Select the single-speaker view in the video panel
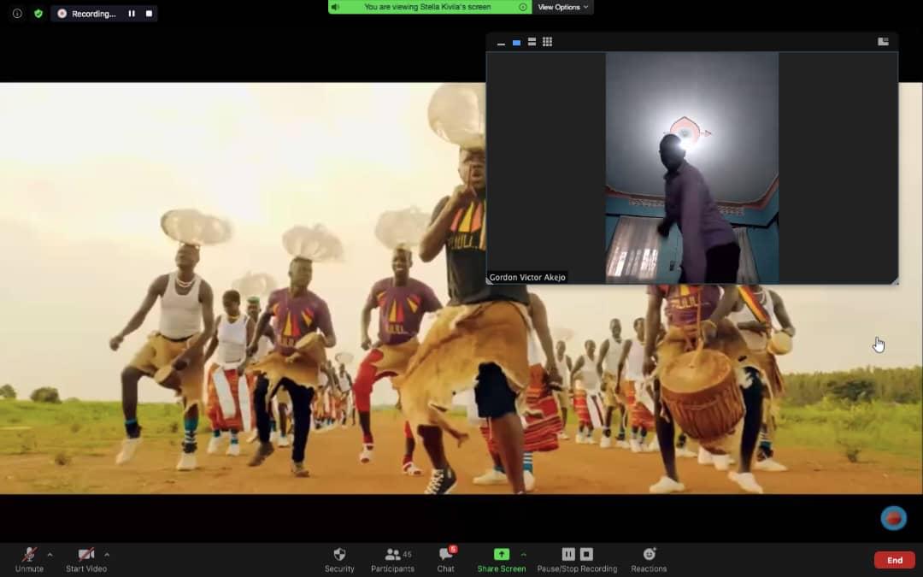Image resolution: width=923 pixels, height=577 pixels. coord(516,43)
